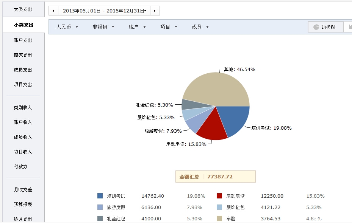Expand the 非报销 filter dropdown
Viewport: 352px width, 223px height.
coord(103,27)
